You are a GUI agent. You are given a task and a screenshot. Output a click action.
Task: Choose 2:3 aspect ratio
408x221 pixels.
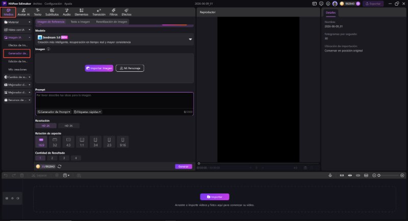(109, 142)
